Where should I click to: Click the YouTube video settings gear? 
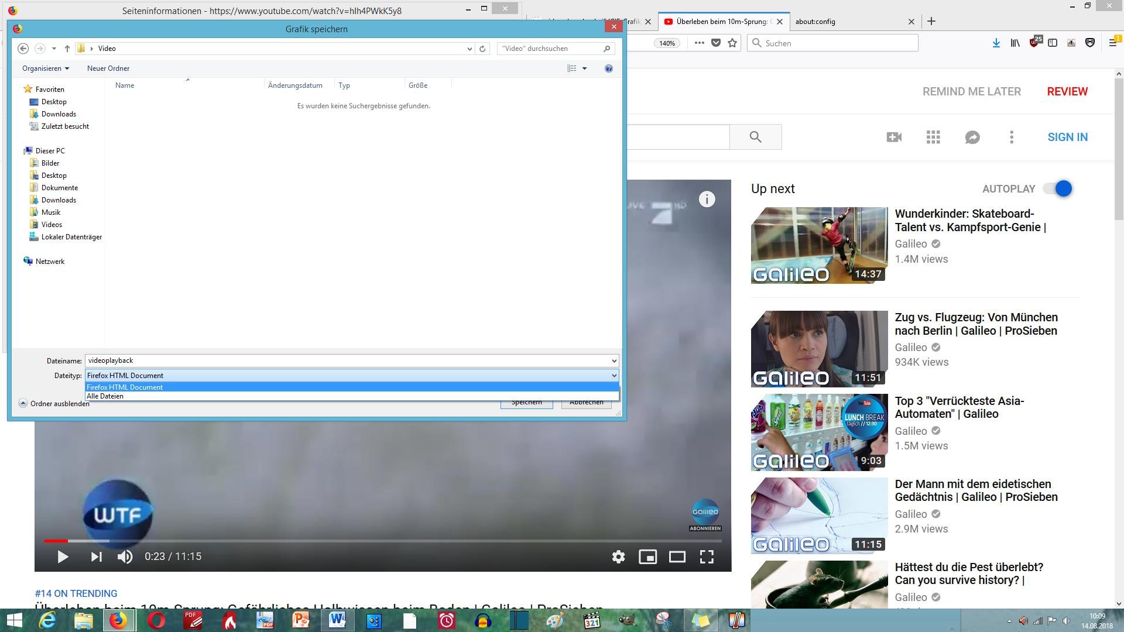pyautogui.click(x=618, y=557)
